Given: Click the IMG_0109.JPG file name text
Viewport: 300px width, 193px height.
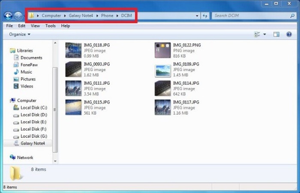Looking at the screenshot, I should coord(186,64).
